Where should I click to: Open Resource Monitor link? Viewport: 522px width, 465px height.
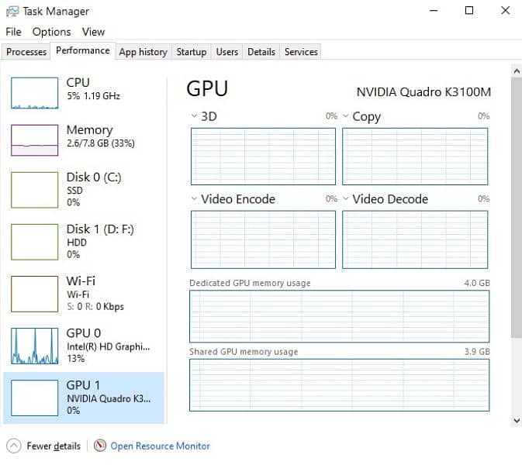160,446
